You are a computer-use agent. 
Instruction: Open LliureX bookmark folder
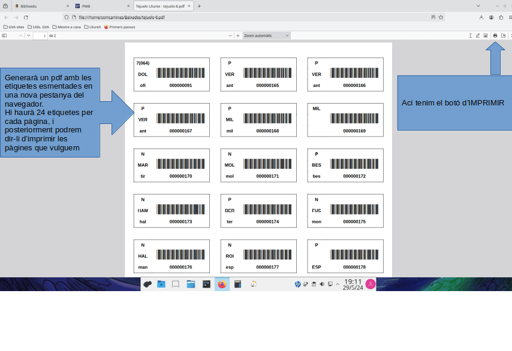tap(92, 27)
